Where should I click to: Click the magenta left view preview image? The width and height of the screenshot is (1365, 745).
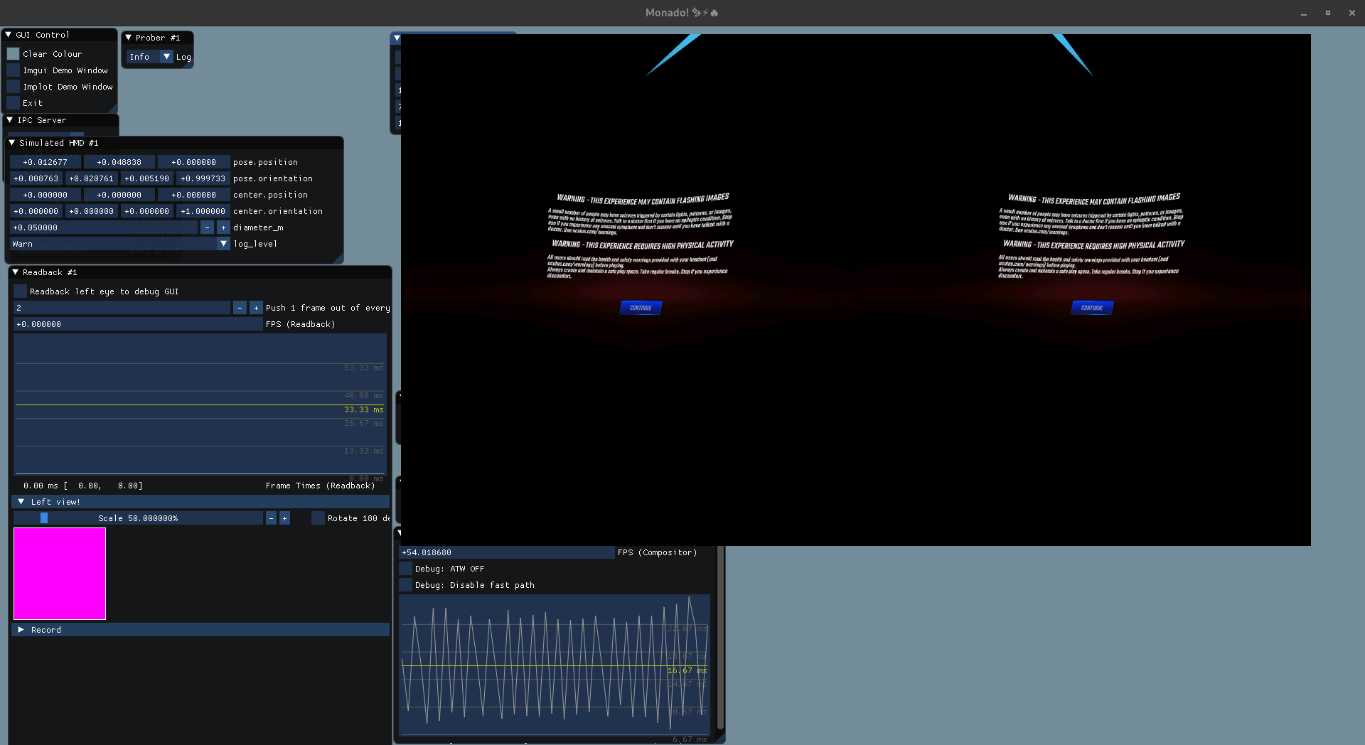coord(60,574)
